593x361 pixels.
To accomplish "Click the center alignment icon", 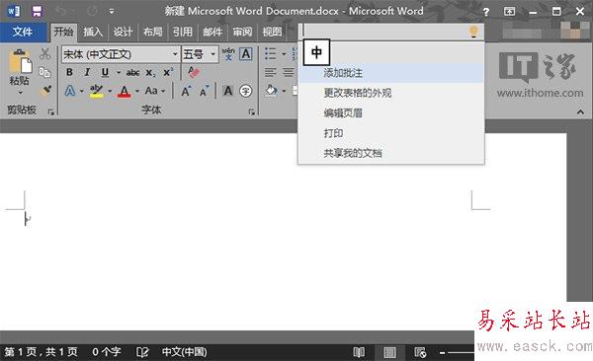I will pyautogui.click(x=289, y=72).
